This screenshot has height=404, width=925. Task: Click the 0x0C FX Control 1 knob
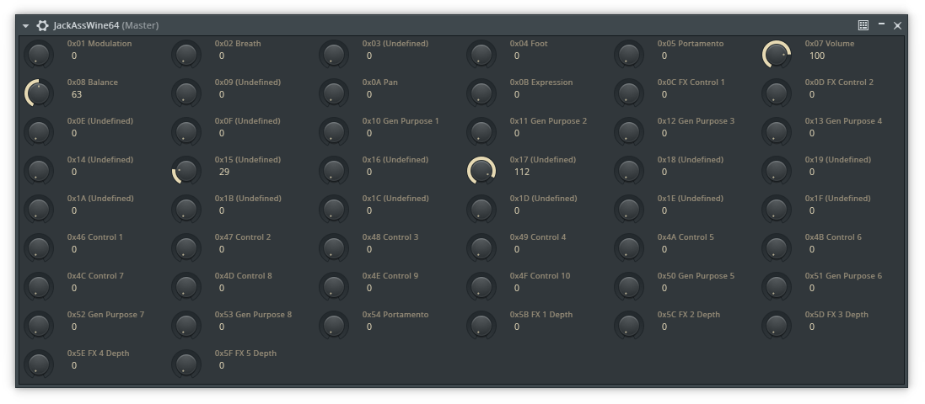[629, 93]
